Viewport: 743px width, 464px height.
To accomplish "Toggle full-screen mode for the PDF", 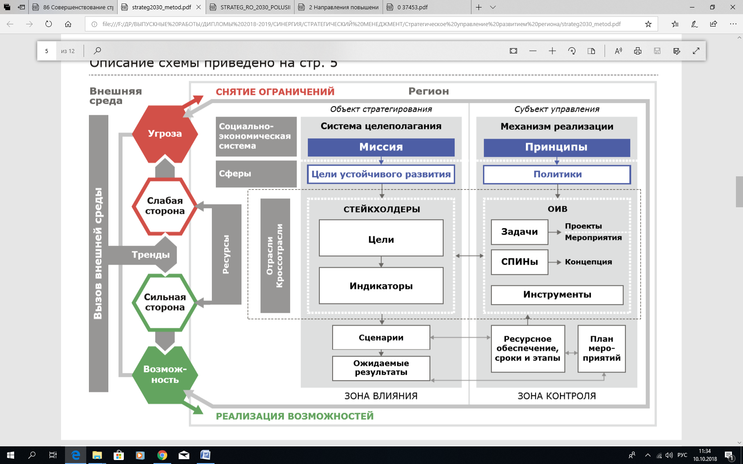I will point(696,51).
